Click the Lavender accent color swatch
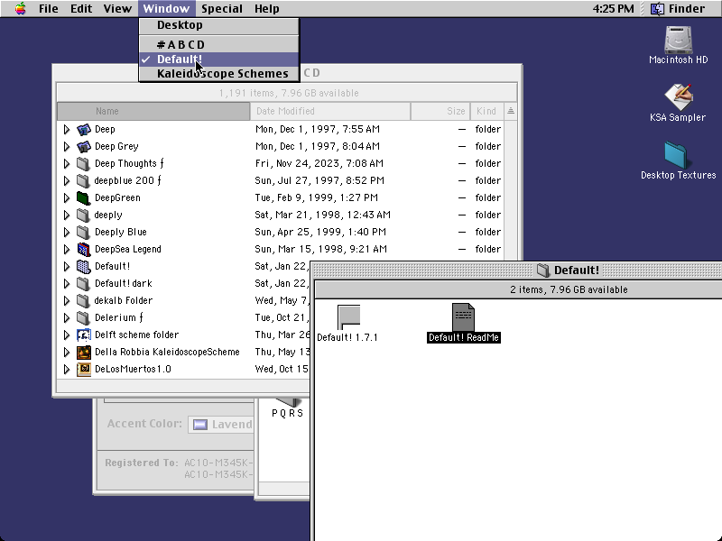Image resolution: width=722 pixels, height=541 pixels. pos(199,425)
